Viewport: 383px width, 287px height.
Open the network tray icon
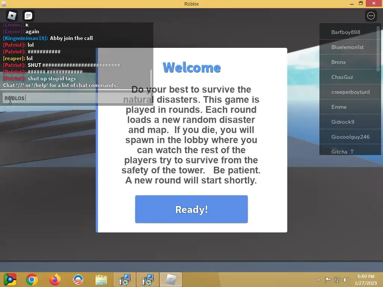click(337, 280)
